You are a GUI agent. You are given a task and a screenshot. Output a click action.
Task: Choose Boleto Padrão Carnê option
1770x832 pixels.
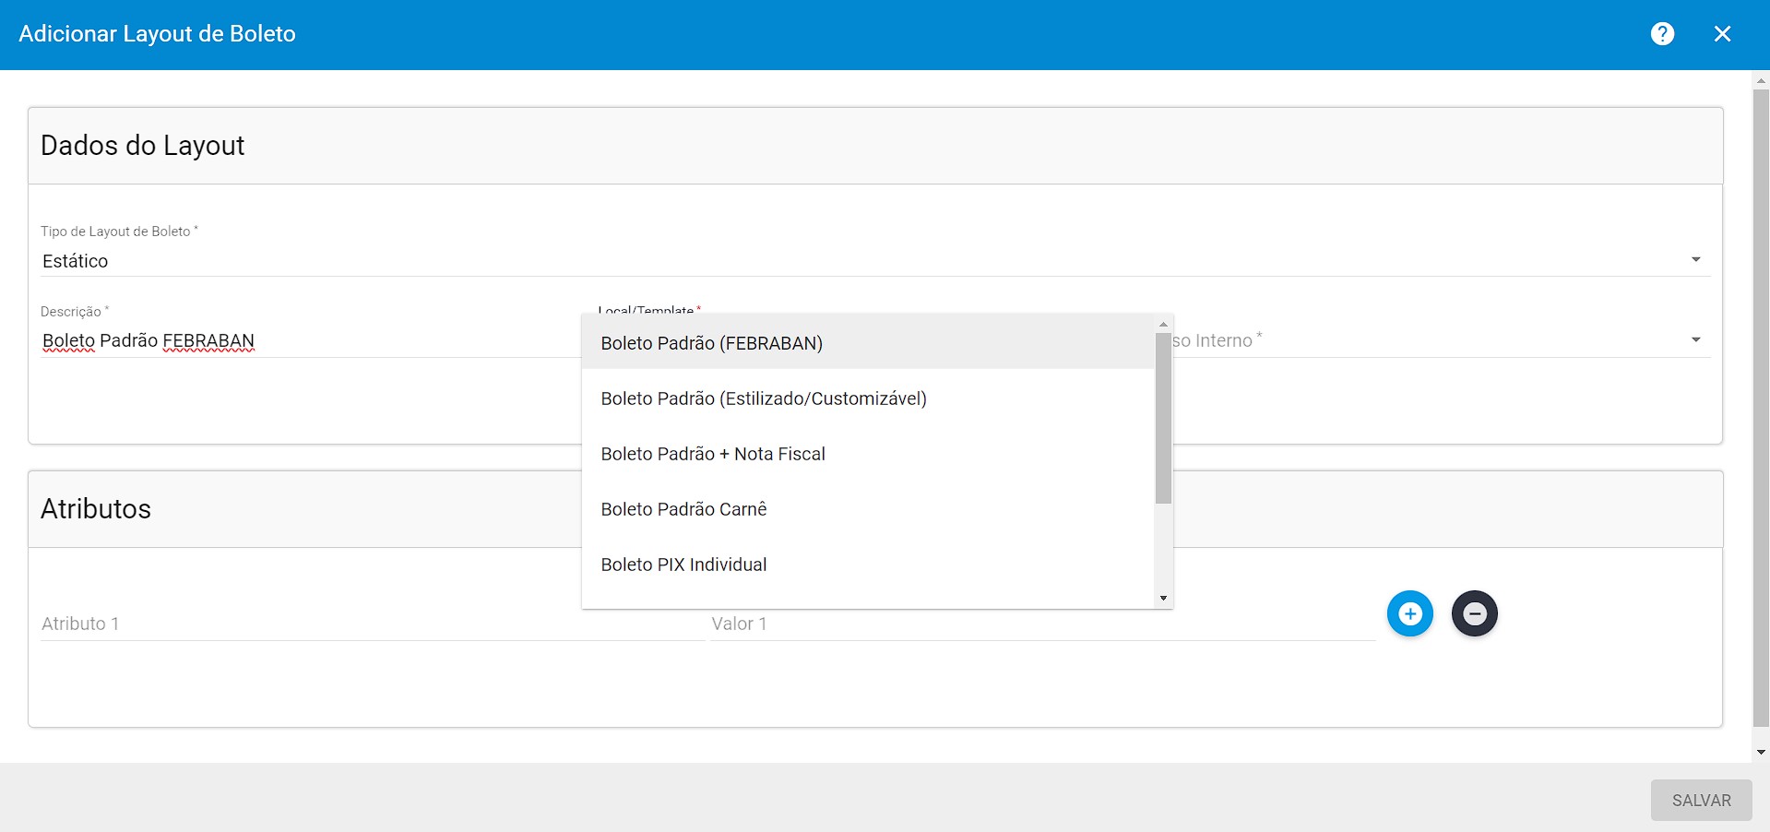[x=868, y=509]
